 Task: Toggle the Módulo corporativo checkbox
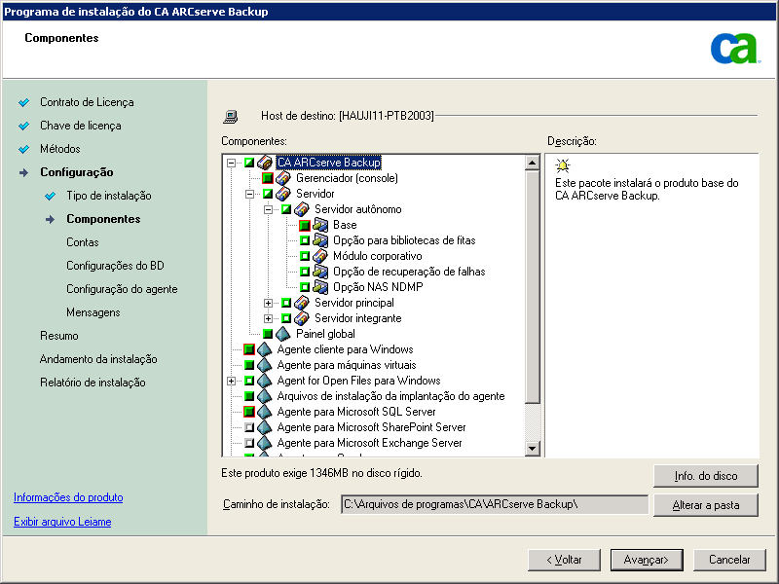tap(305, 256)
